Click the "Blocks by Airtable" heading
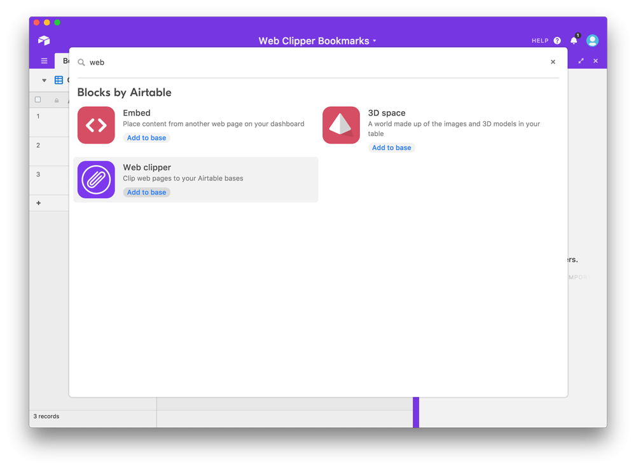The height and width of the screenshot is (469, 636). click(x=124, y=92)
